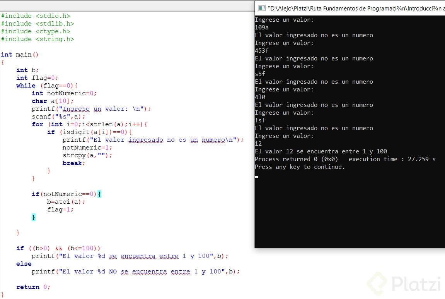Click the blinking cursor in console

coord(257,177)
